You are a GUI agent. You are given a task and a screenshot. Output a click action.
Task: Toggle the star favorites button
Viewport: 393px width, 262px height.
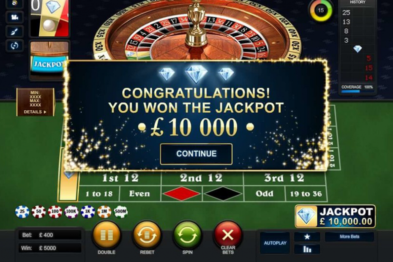pyautogui.click(x=307, y=237)
